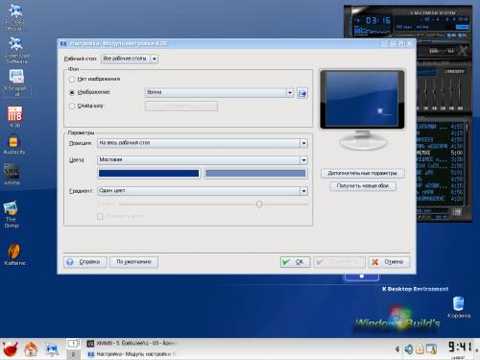Click the volume speaker tray icon
480x360 pixels.
pos(409,348)
